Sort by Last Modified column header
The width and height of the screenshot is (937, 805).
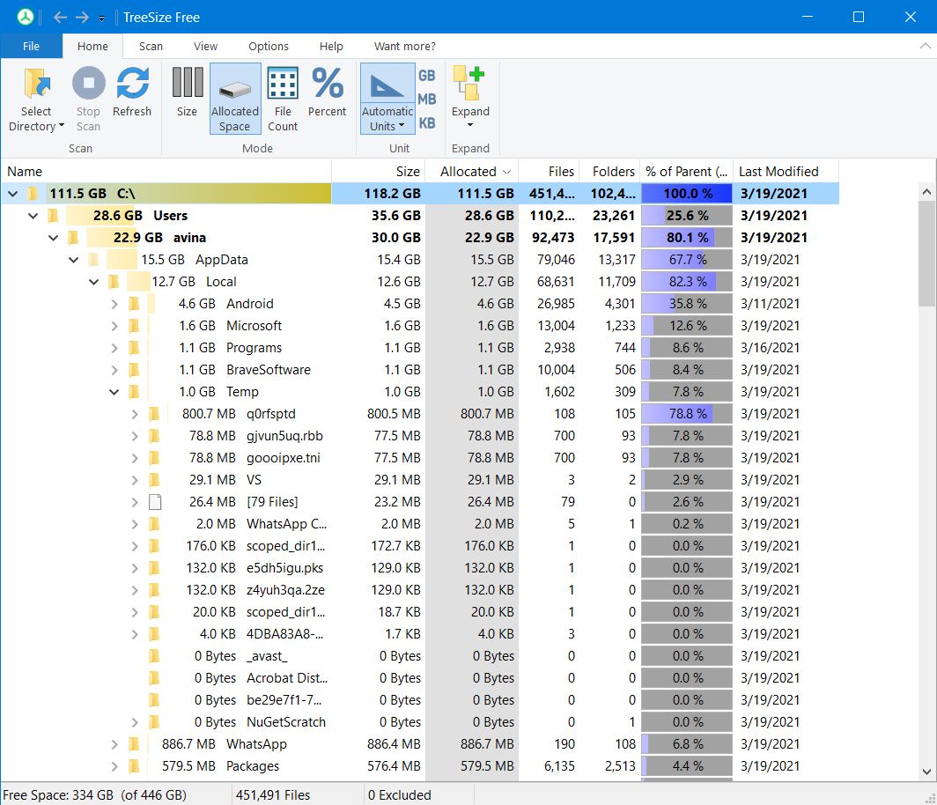[786, 172]
